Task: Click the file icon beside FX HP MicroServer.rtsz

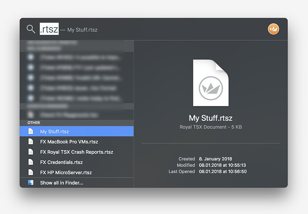Action: point(31,172)
